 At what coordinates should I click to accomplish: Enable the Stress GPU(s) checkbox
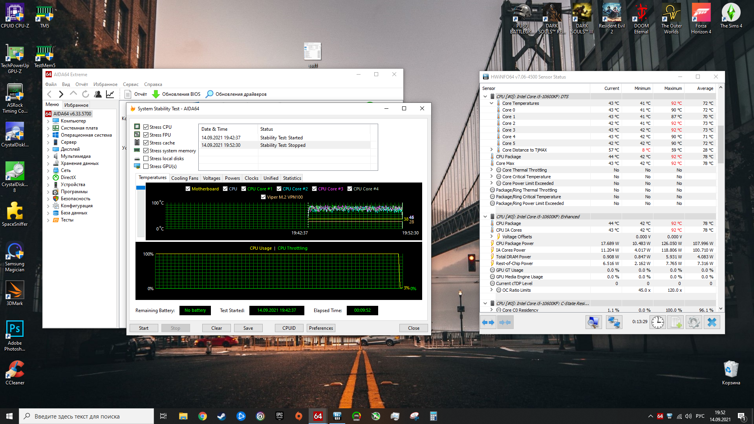click(146, 166)
